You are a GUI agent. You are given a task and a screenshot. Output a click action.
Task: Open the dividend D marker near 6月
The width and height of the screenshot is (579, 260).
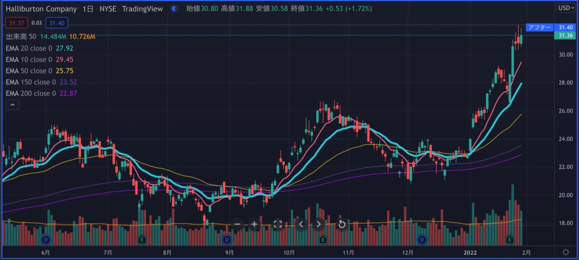coord(46,239)
